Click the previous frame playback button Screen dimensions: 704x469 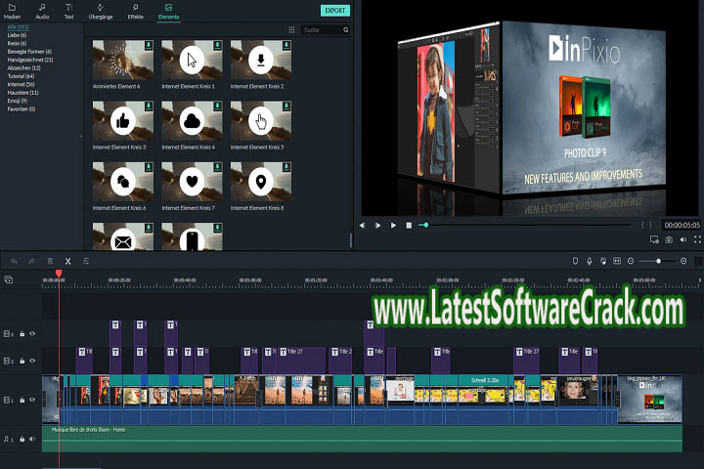(363, 226)
